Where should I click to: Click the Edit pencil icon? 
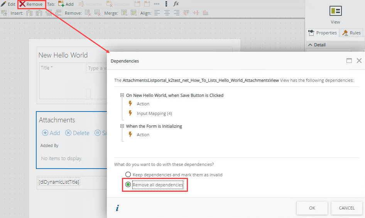tap(3, 4)
